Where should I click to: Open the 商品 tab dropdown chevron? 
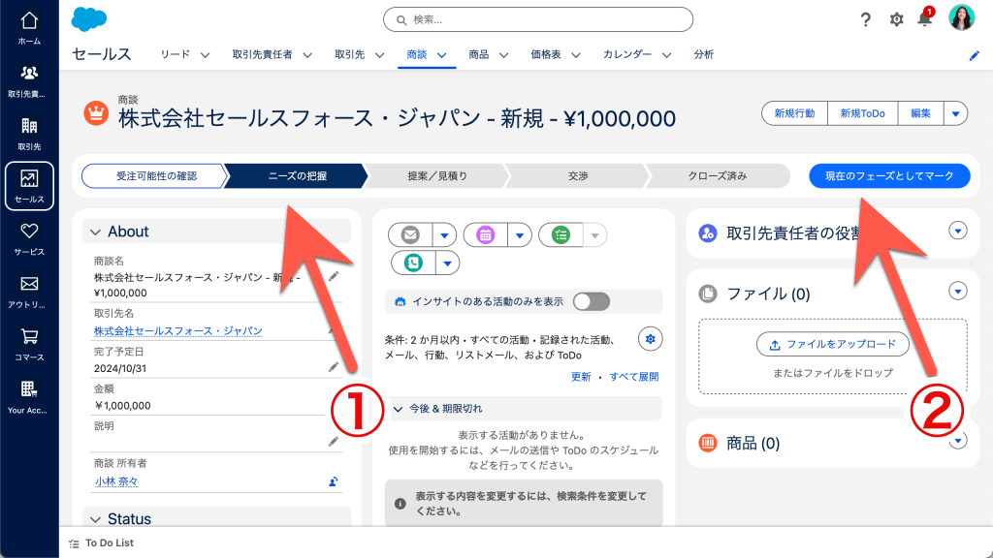point(503,55)
